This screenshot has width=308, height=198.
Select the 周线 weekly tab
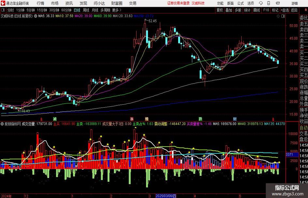click(x=86, y=10)
